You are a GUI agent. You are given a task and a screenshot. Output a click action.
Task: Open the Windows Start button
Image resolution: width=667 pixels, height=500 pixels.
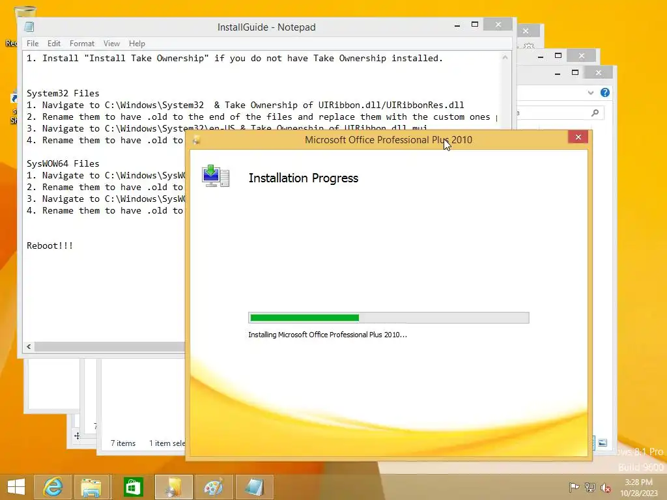[16, 487]
